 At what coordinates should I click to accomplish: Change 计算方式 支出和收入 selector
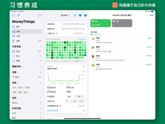(80, 34)
